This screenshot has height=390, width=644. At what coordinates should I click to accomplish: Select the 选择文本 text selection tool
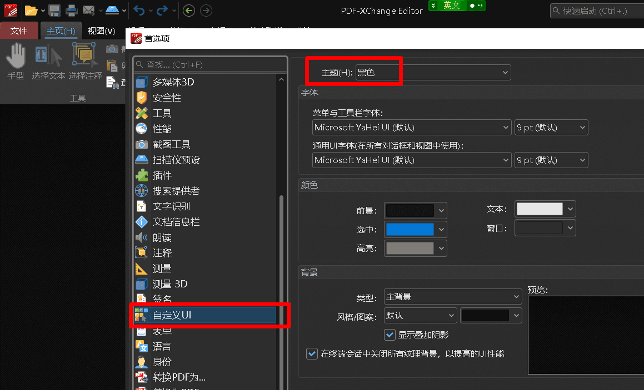tap(48, 61)
